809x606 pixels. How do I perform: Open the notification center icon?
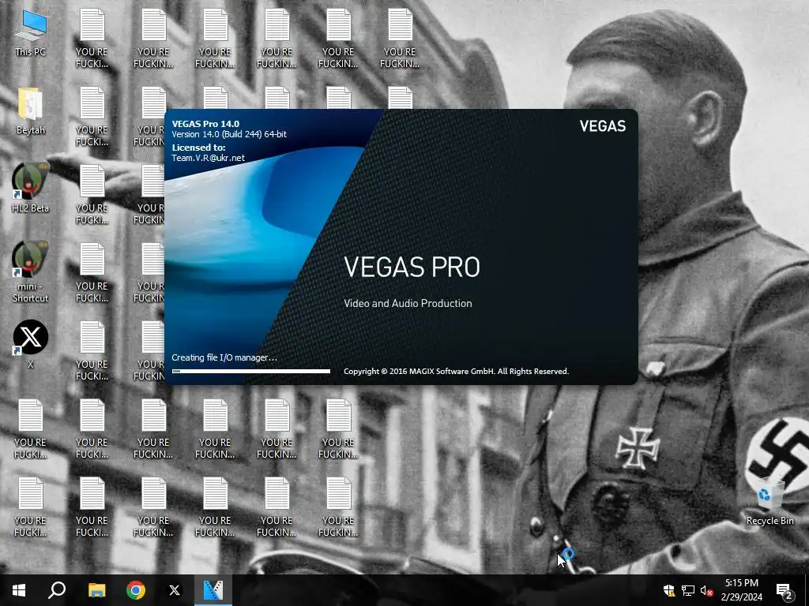[x=785, y=590]
